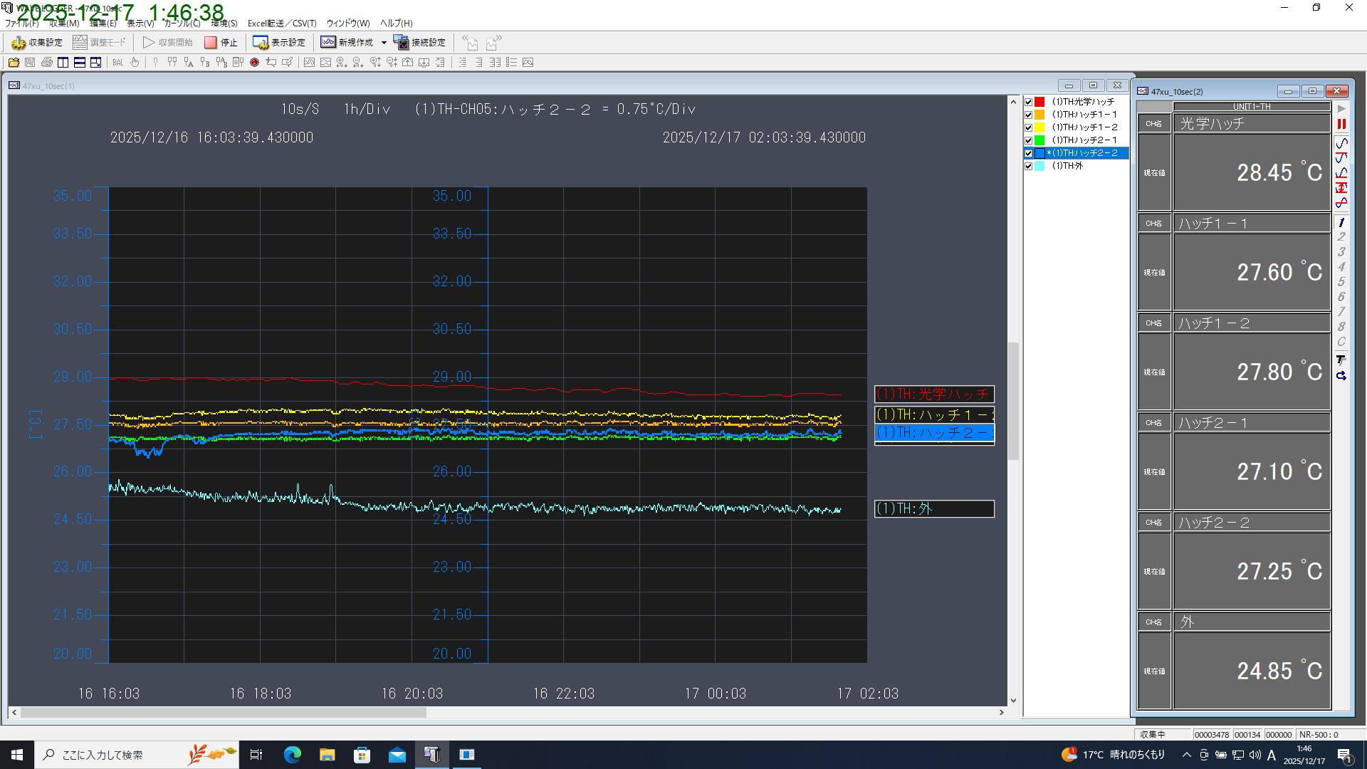Click the 調整モード button

point(100,42)
